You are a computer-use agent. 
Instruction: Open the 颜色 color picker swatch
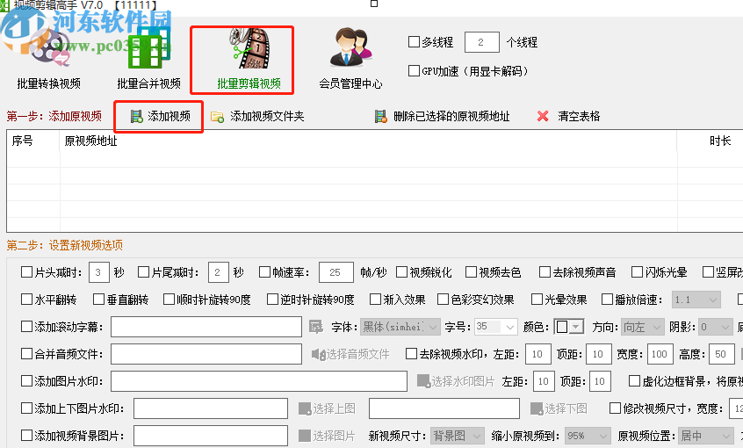568,327
